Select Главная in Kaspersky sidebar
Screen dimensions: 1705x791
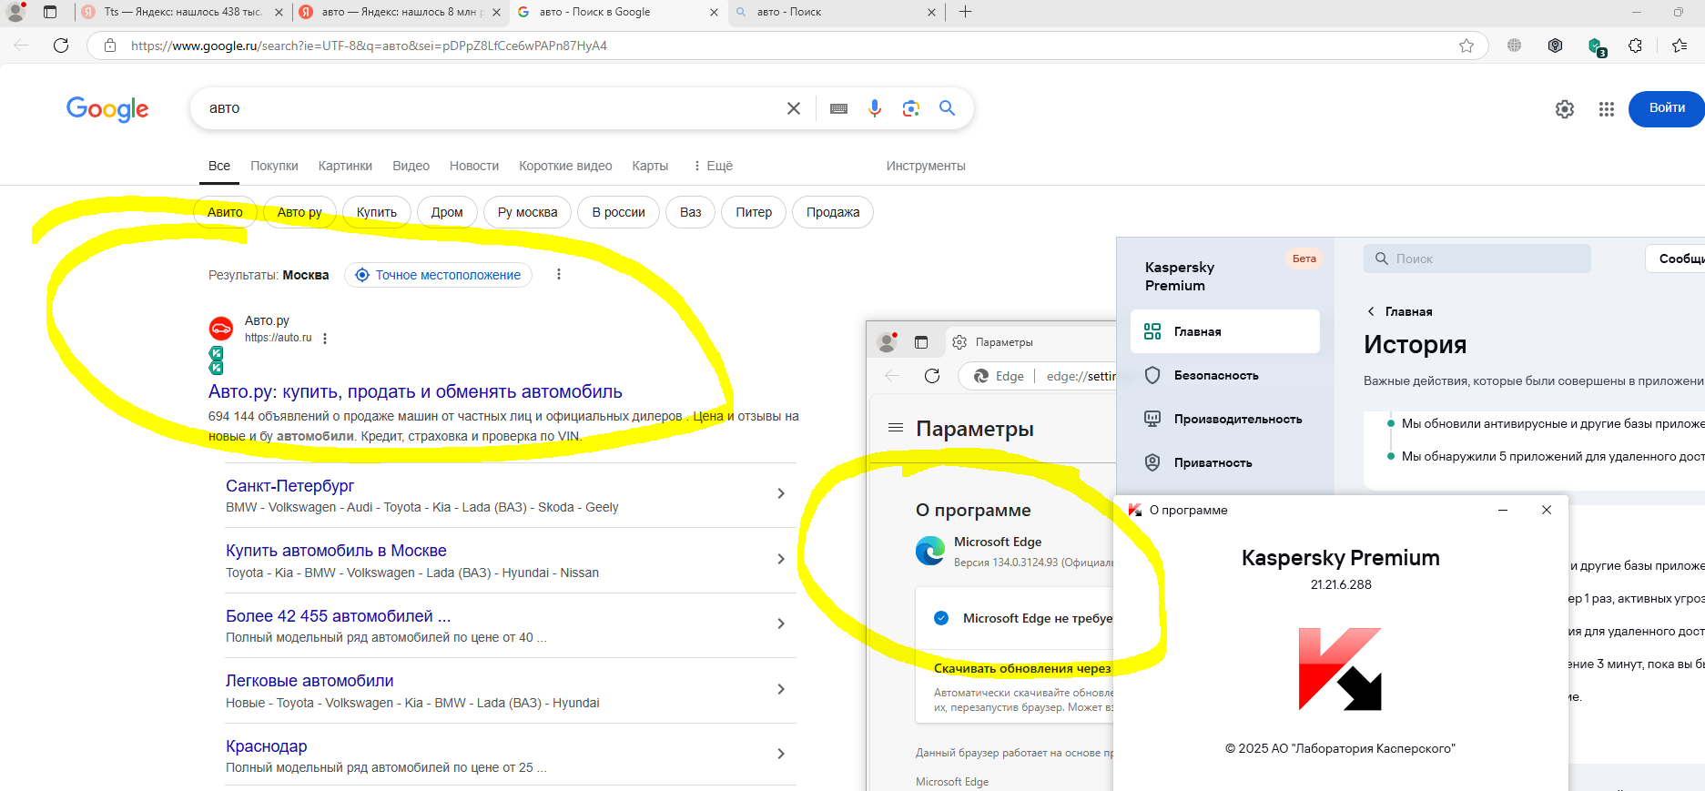tap(1225, 331)
